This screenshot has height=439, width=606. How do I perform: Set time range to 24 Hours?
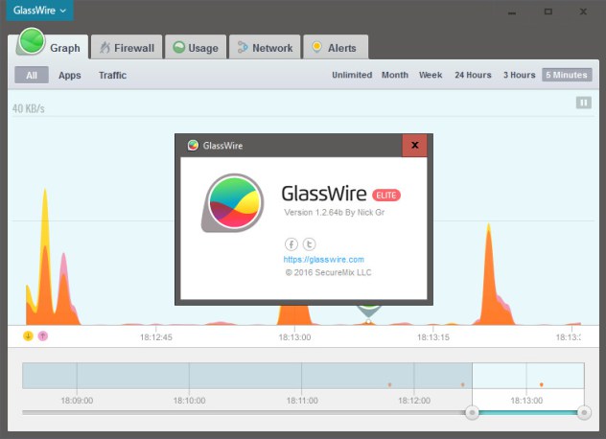pos(473,75)
